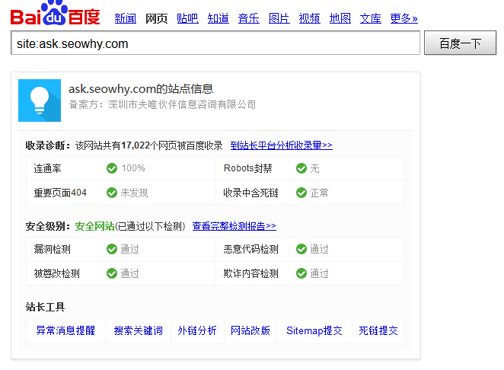This screenshot has height=370, width=504.
Task: Expand the 更多» more menu
Action: 404,18
